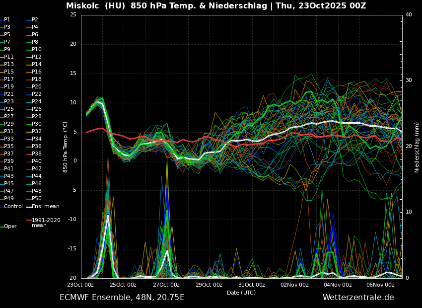Screen dimensions: 422x308
Task: Click the Wetterzentrale.de source text
Action: (x=358, y=298)
